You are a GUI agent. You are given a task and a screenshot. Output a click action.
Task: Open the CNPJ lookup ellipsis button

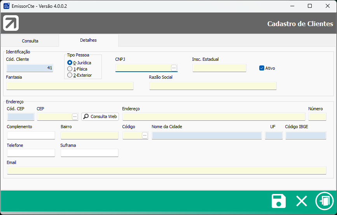pyautogui.click(x=174, y=68)
